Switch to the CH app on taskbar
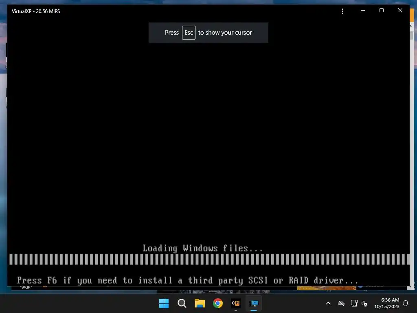The width and height of the screenshot is (417, 313). tap(236, 303)
